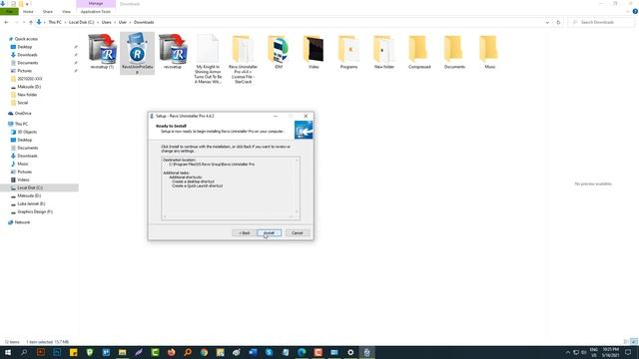Screen dimensions: 639x359
Task: Open the Revo Uninstaller Pro License File folder
Action: 243,59
